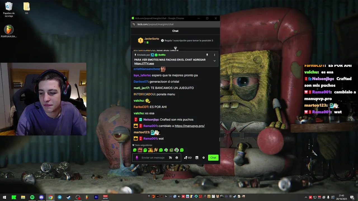
Task: Switch to Chrome in taskbar
Action: pos(50,197)
